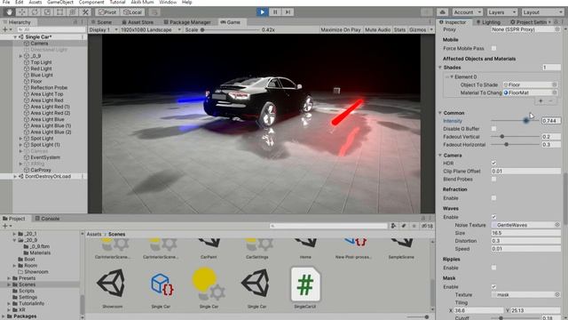The width and height of the screenshot is (568, 320).
Task: Adjust the Intensity slider
Action: coord(515,121)
